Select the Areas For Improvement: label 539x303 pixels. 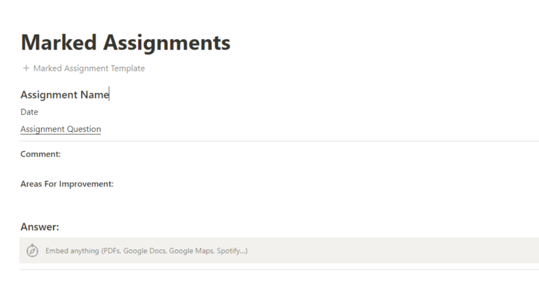pyautogui.click(x=67, y=184)
